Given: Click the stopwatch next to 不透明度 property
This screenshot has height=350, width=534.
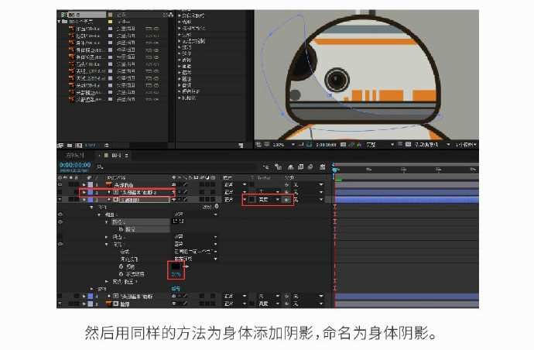Looking at the screenshot, I should (x=122, y=274).
